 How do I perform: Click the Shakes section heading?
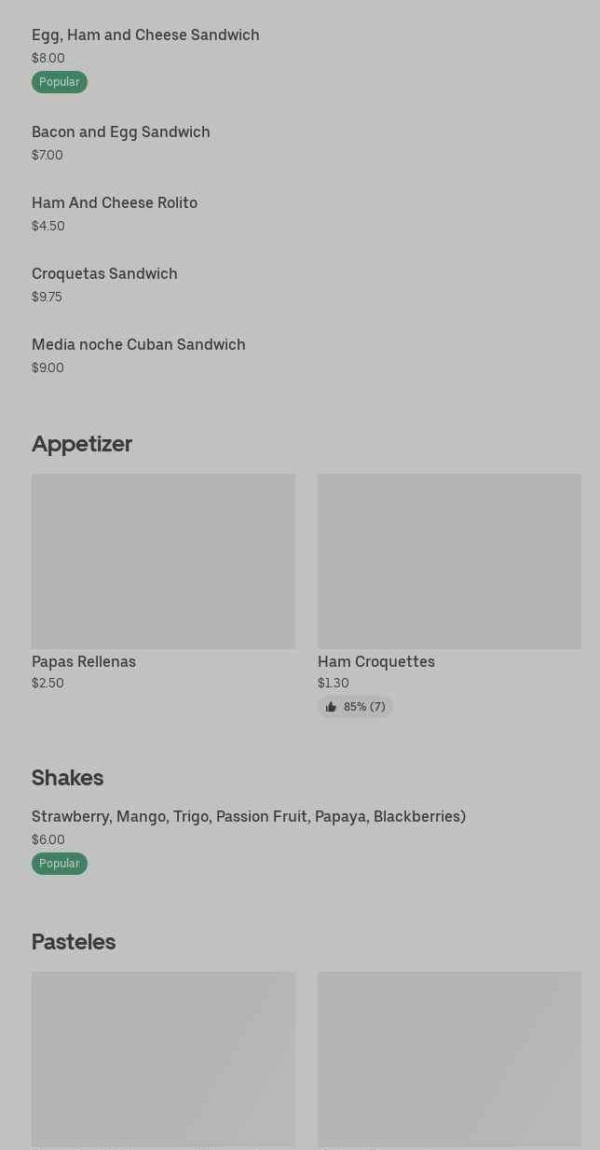[x=67, y=778]
